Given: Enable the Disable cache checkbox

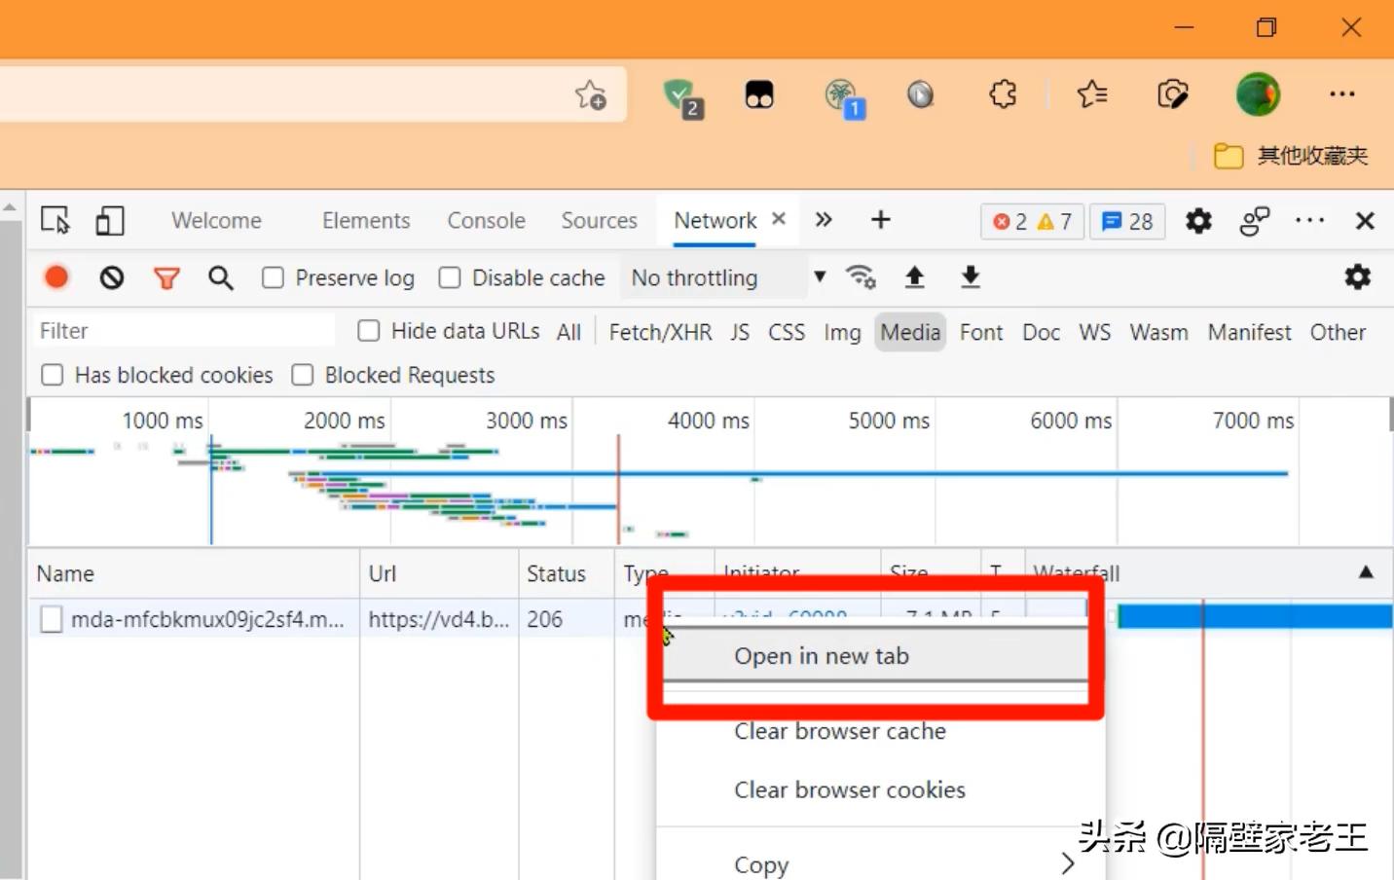Looking at the screenshot, I should (449, 278).
